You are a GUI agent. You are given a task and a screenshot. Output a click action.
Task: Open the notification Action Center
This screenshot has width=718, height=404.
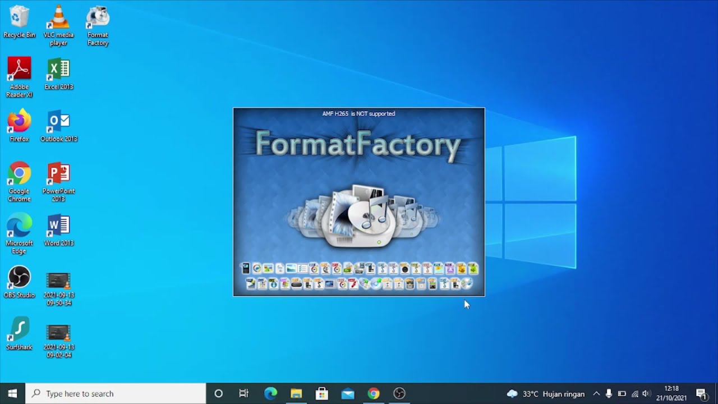701,393
